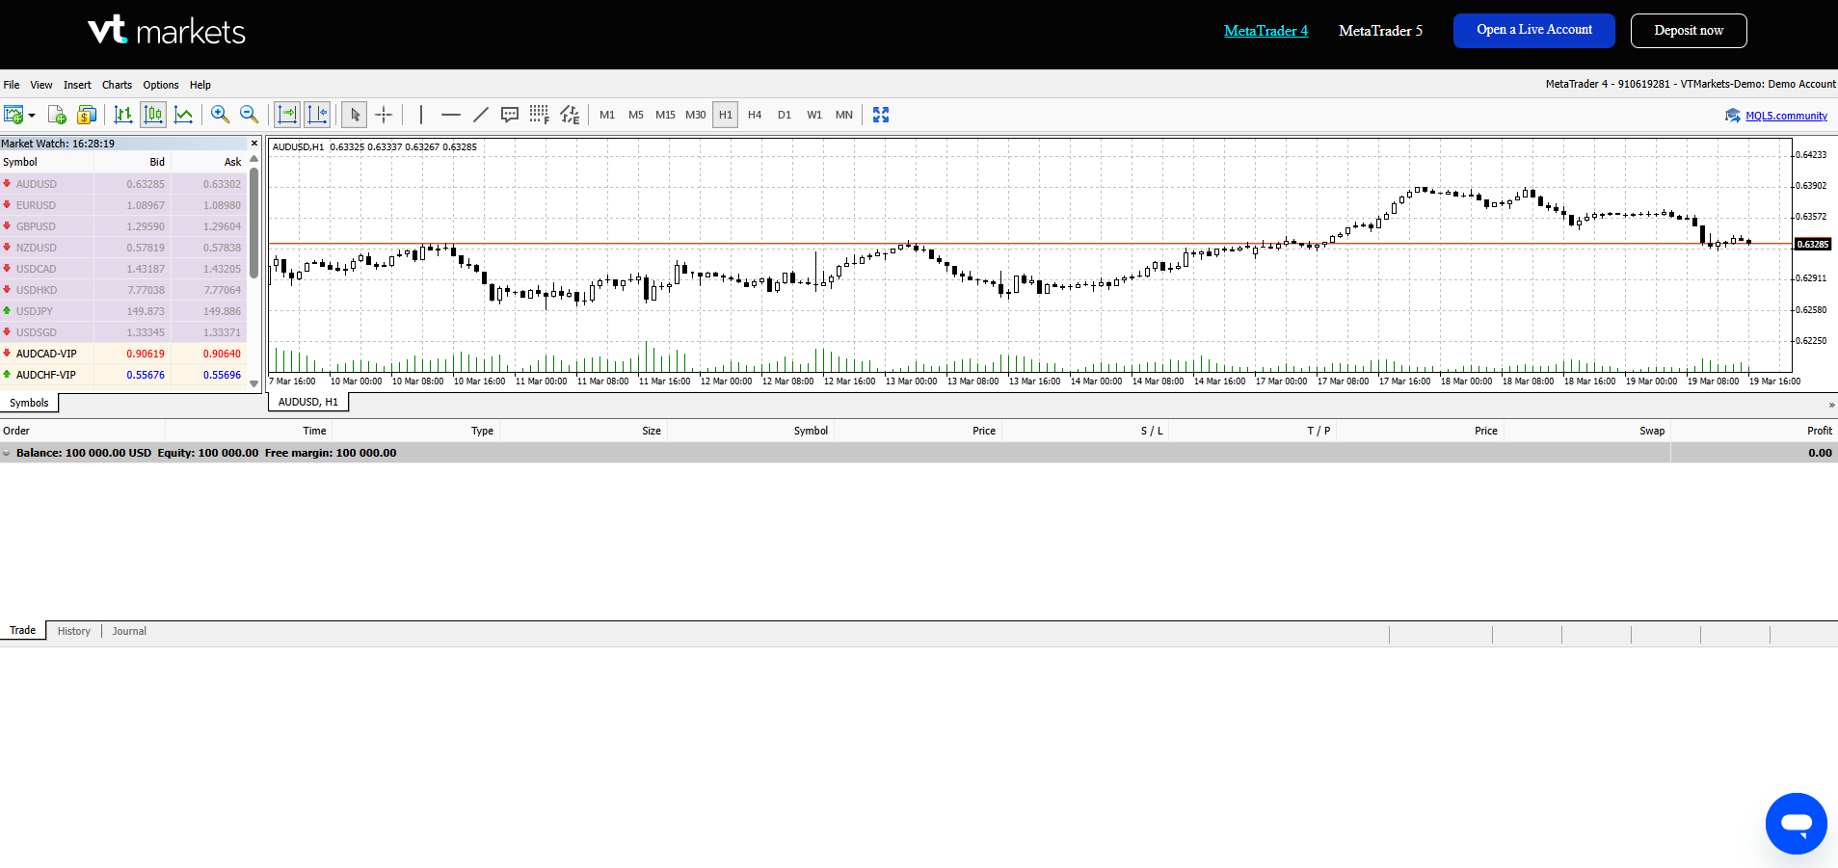
Task: Click the Zoom Out magnifier icon
Action: (249, 115)
